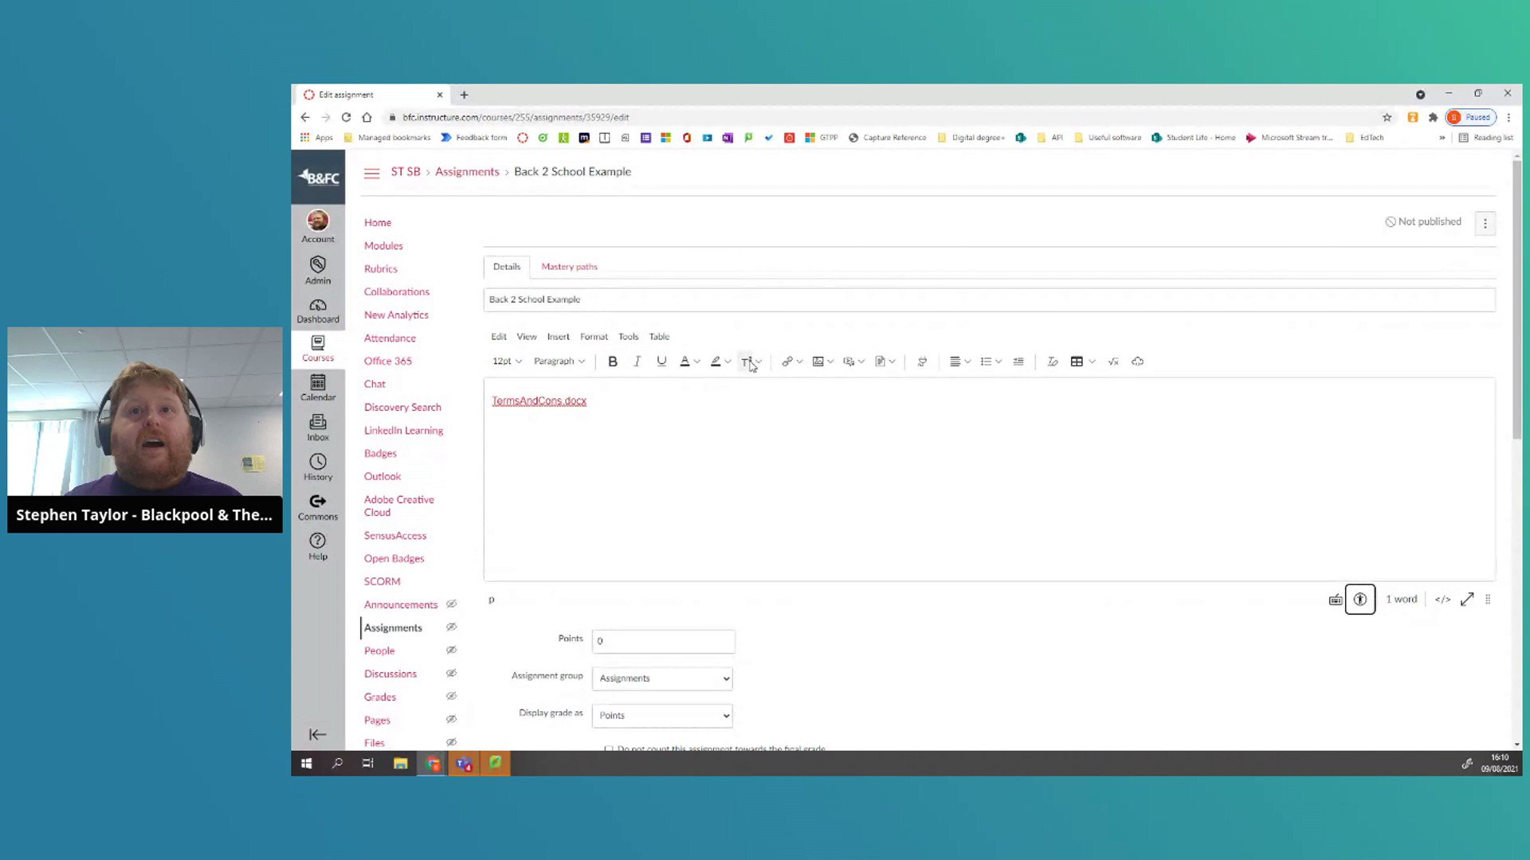The height and width of the screenshot is (860, 1530).
Task: Click the Points input field
Action: point(663,641)
